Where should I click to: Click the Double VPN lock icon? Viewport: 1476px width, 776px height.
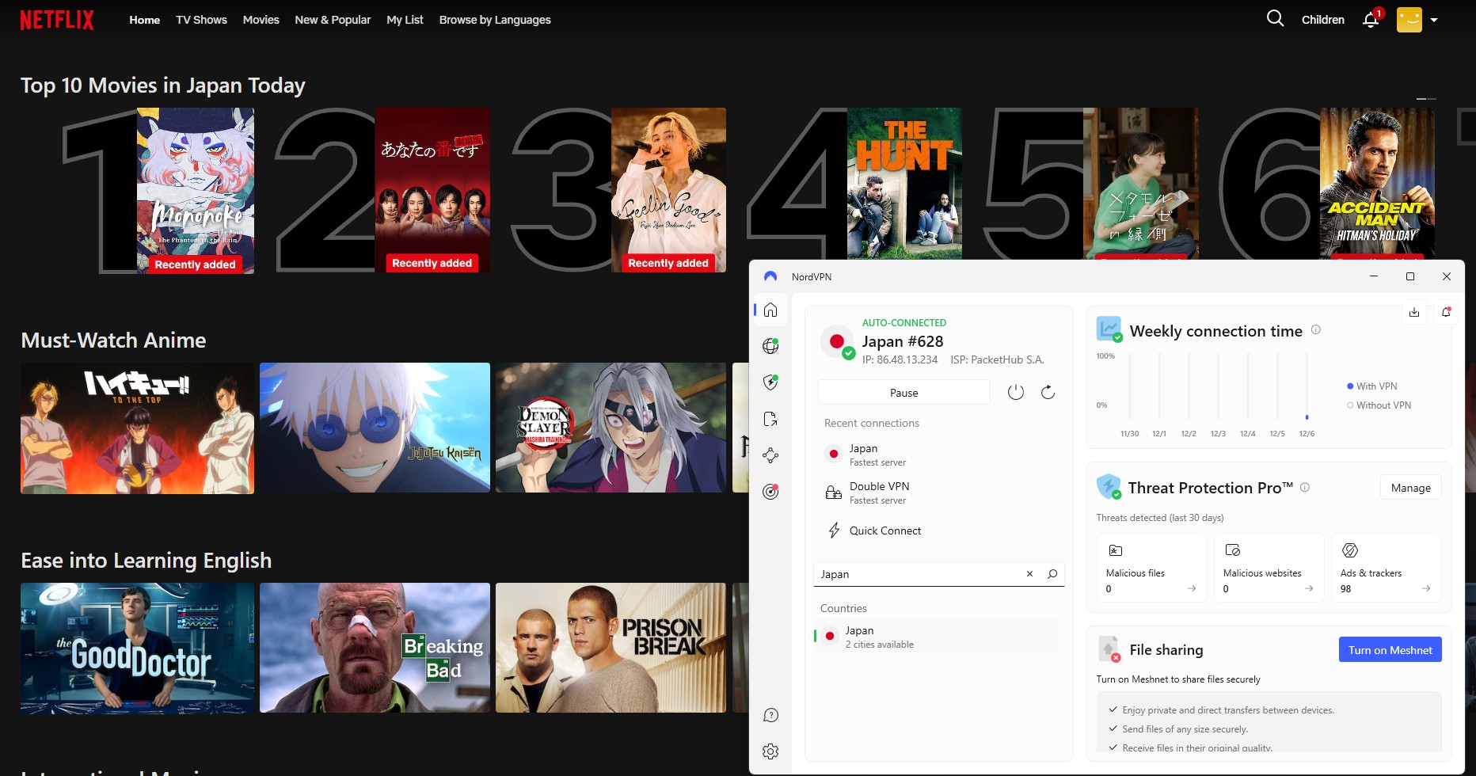coord(834,493)
